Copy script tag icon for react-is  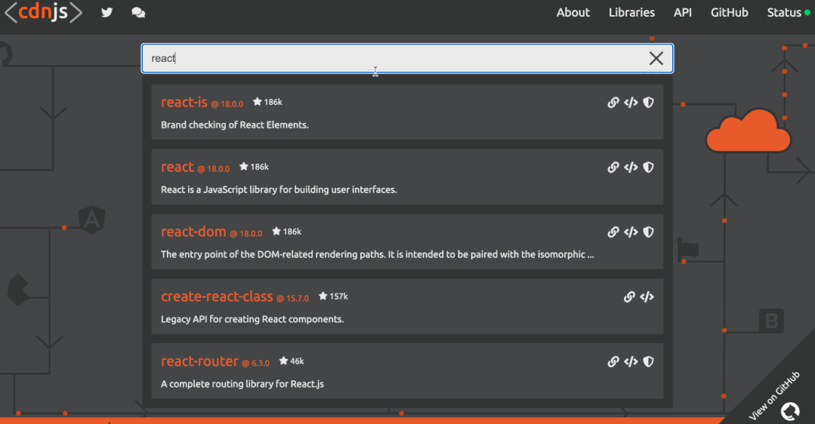631,103
